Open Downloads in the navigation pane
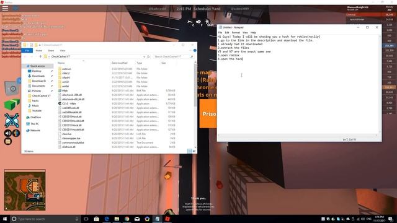This screenshot has height=223, width=397. coord(38,76)
